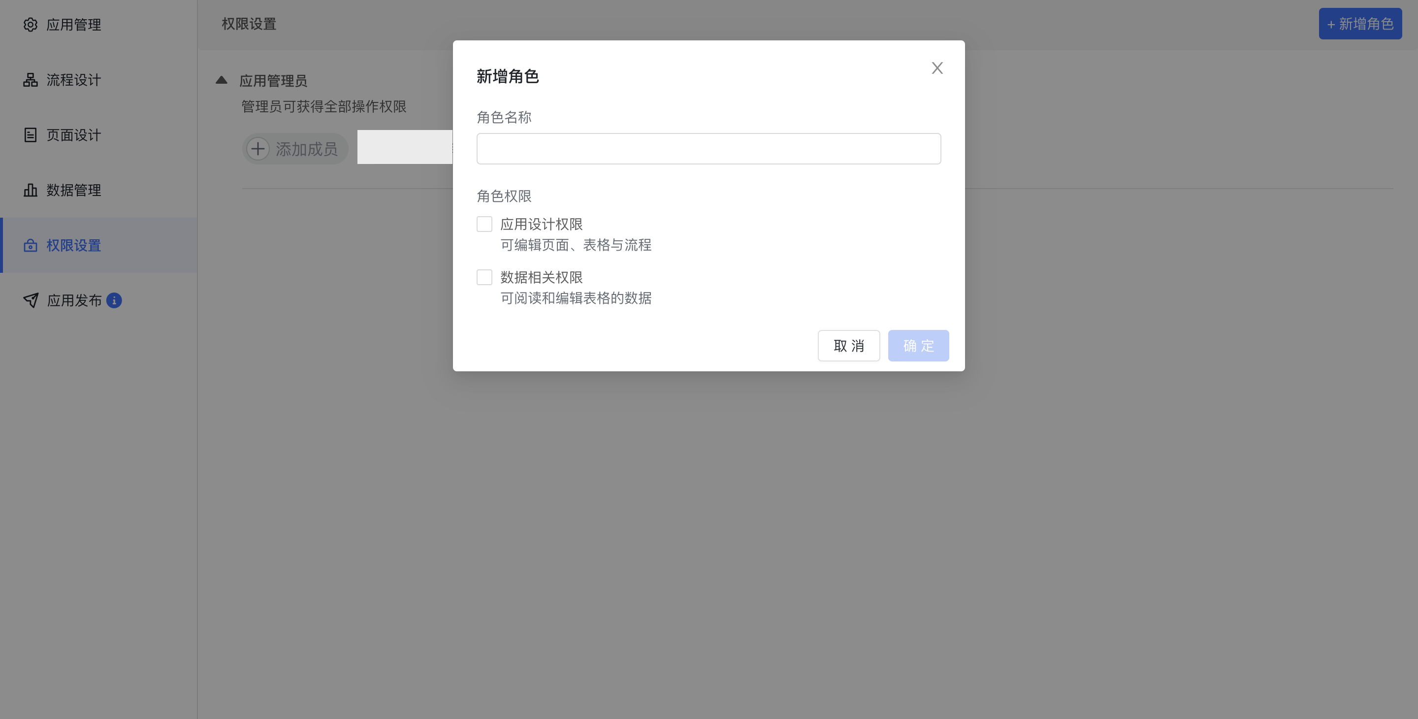The width and height of the screenshot is (1418, 719).
Task: Open 流程设计 in the sidebar
Action: (98, 80)
